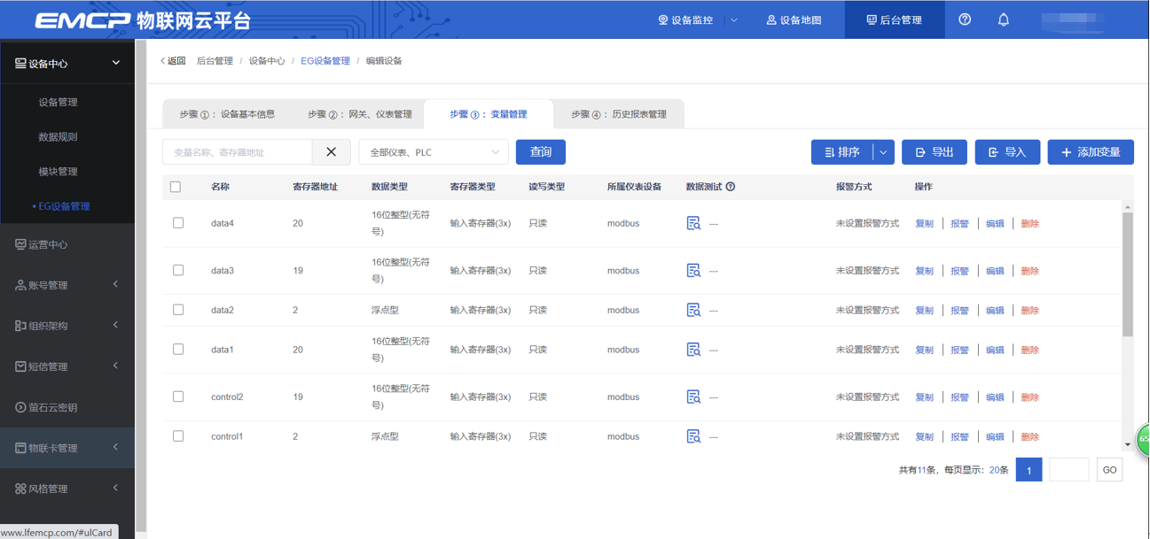Click the table vertical scrollbar thumb
This screenshot has width=1150, height=539.
pyautogui.click(x=1128, y=274)
